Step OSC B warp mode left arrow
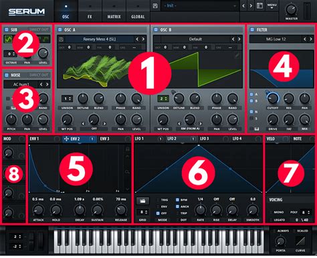The height and width of the screenshot is (258, 317). coord(179,123)
